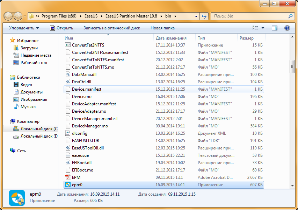Click the Рабочий стол desktop icon

[x=16, y=62]
